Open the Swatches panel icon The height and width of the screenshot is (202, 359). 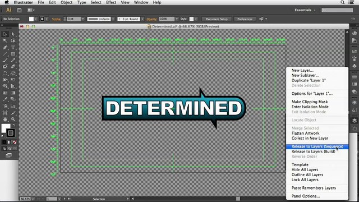pyautogui.click(x=355, y=52)
